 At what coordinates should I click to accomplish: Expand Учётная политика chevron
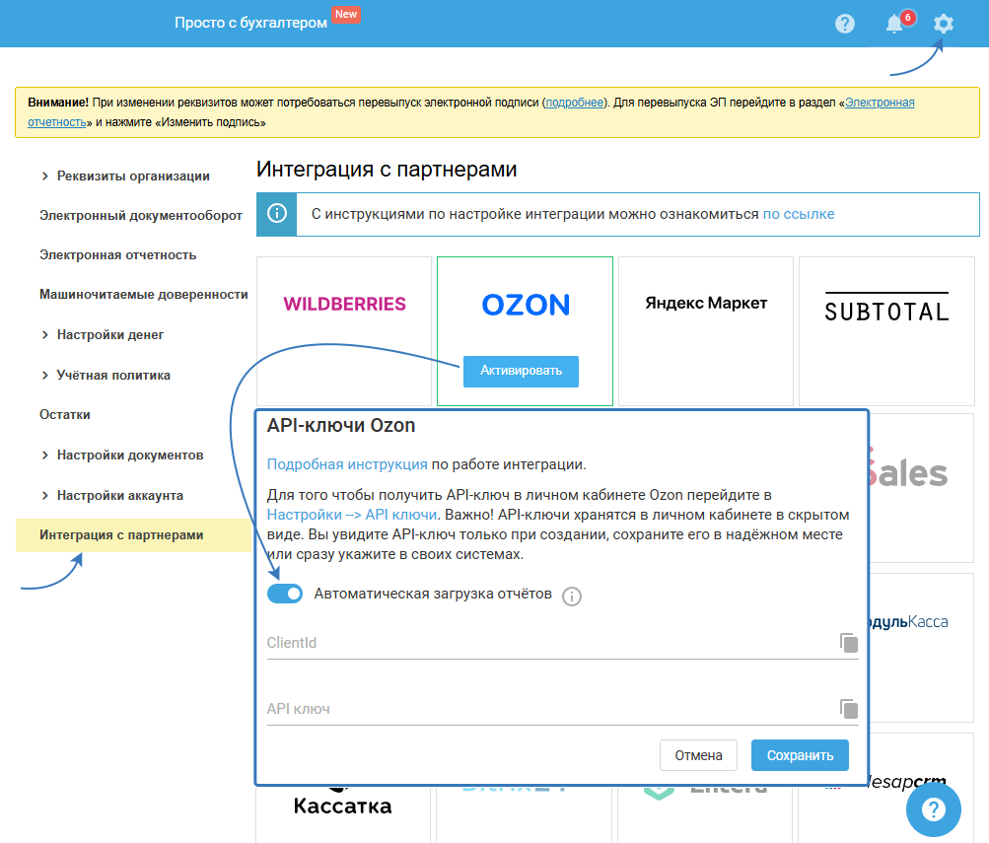[44, 375]
